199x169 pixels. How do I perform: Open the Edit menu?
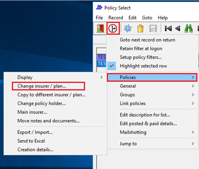pos(133,18)
